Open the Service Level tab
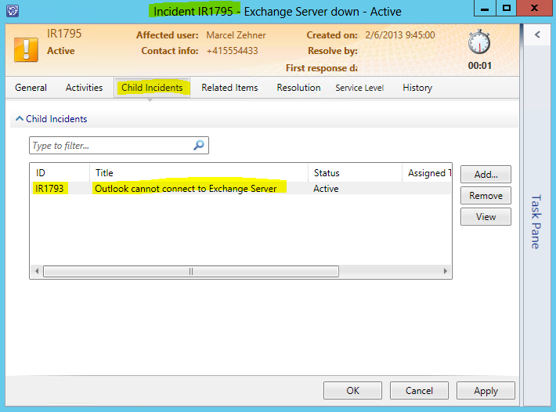 click(x=359, y=88)
